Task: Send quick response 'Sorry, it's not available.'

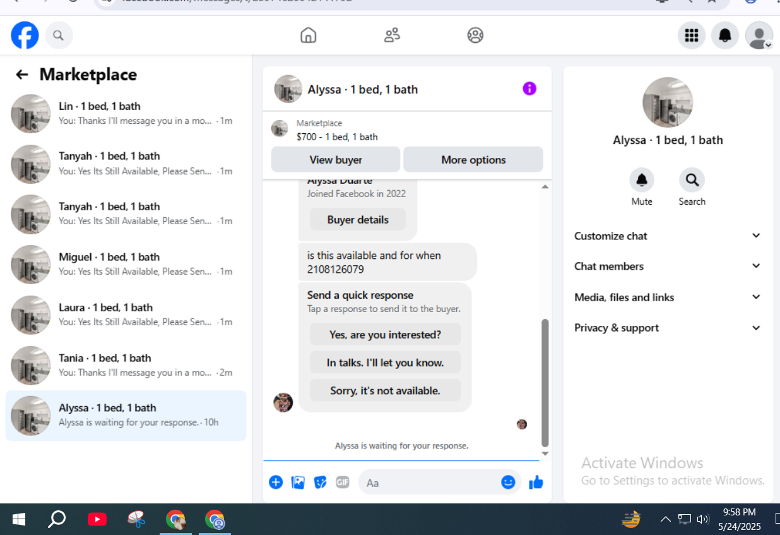Action: coord(385,390)
